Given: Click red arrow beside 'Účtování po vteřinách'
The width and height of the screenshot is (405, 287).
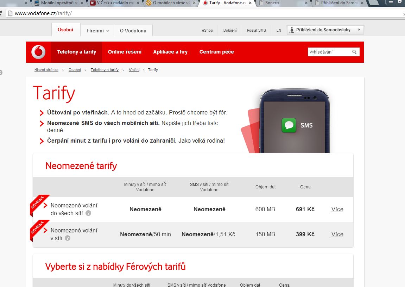Looking at the screenshot, I should (42, 113).
